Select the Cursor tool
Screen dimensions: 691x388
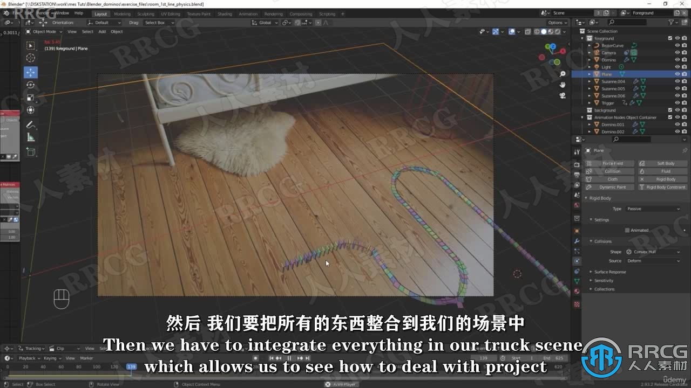click(x=30, y=58)
